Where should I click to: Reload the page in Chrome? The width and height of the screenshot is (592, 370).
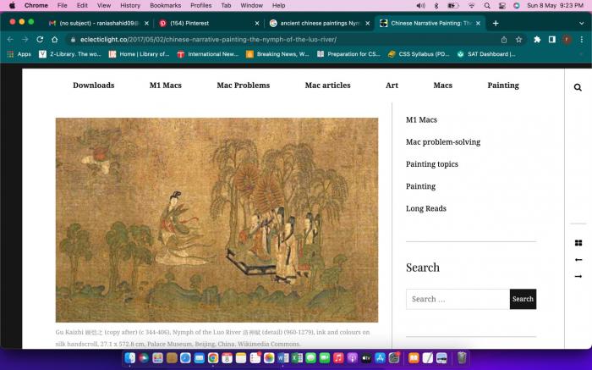pos(40,39)
